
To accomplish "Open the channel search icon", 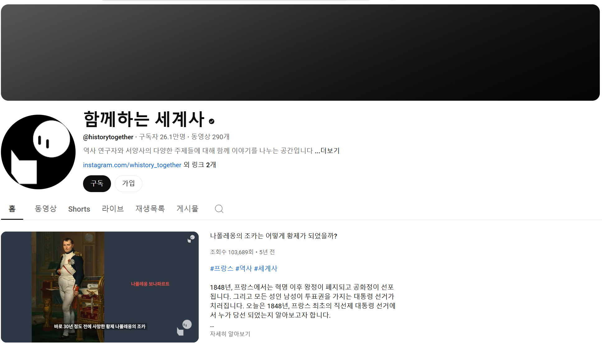I will [x=219, y=209].
